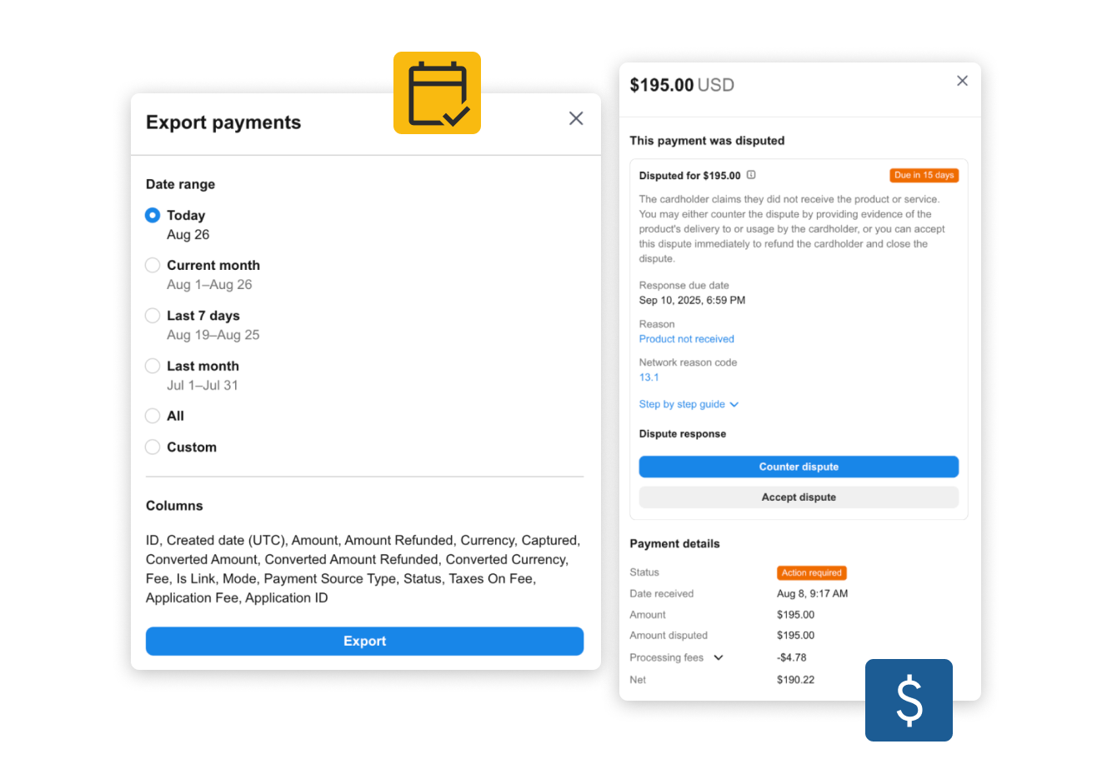Click the $190.22 net value
The image size is (1112, 764).
[795, 680]
